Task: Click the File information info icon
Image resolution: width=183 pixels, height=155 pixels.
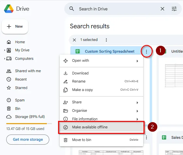Action: [66, 119]
